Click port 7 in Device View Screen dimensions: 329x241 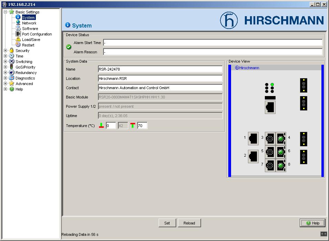point(270,165)
